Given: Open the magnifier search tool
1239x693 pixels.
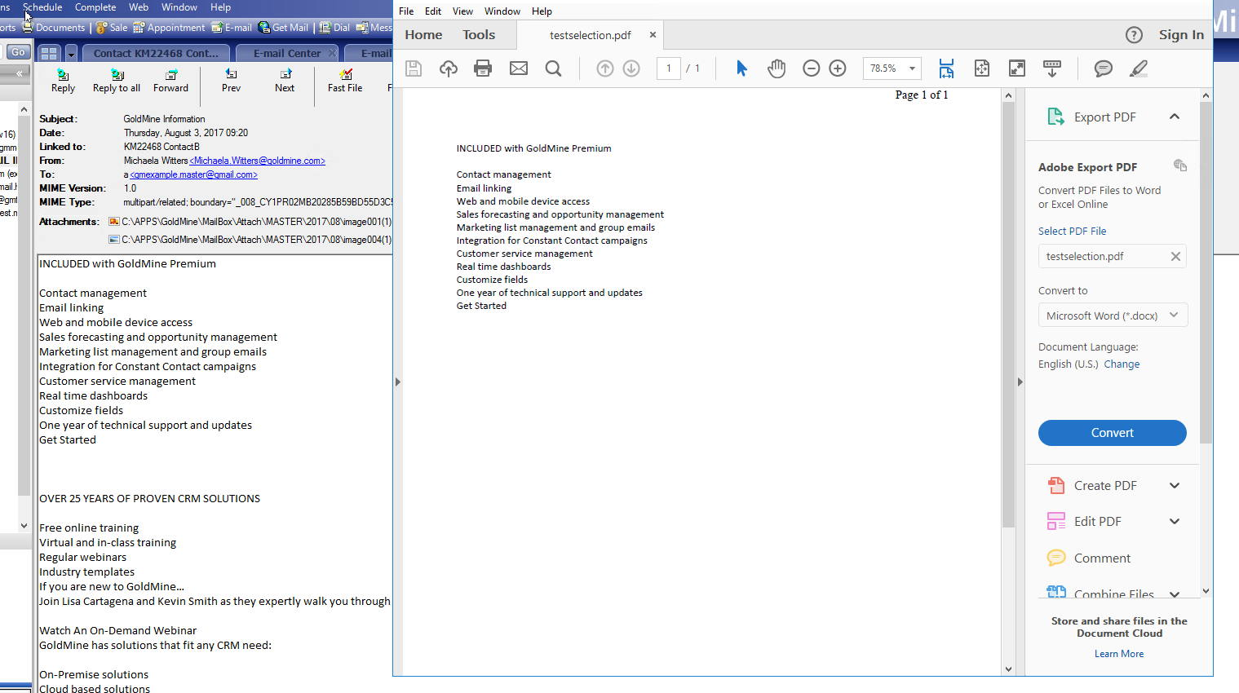Looking at the screenshot, I should [x=553, y=68].
